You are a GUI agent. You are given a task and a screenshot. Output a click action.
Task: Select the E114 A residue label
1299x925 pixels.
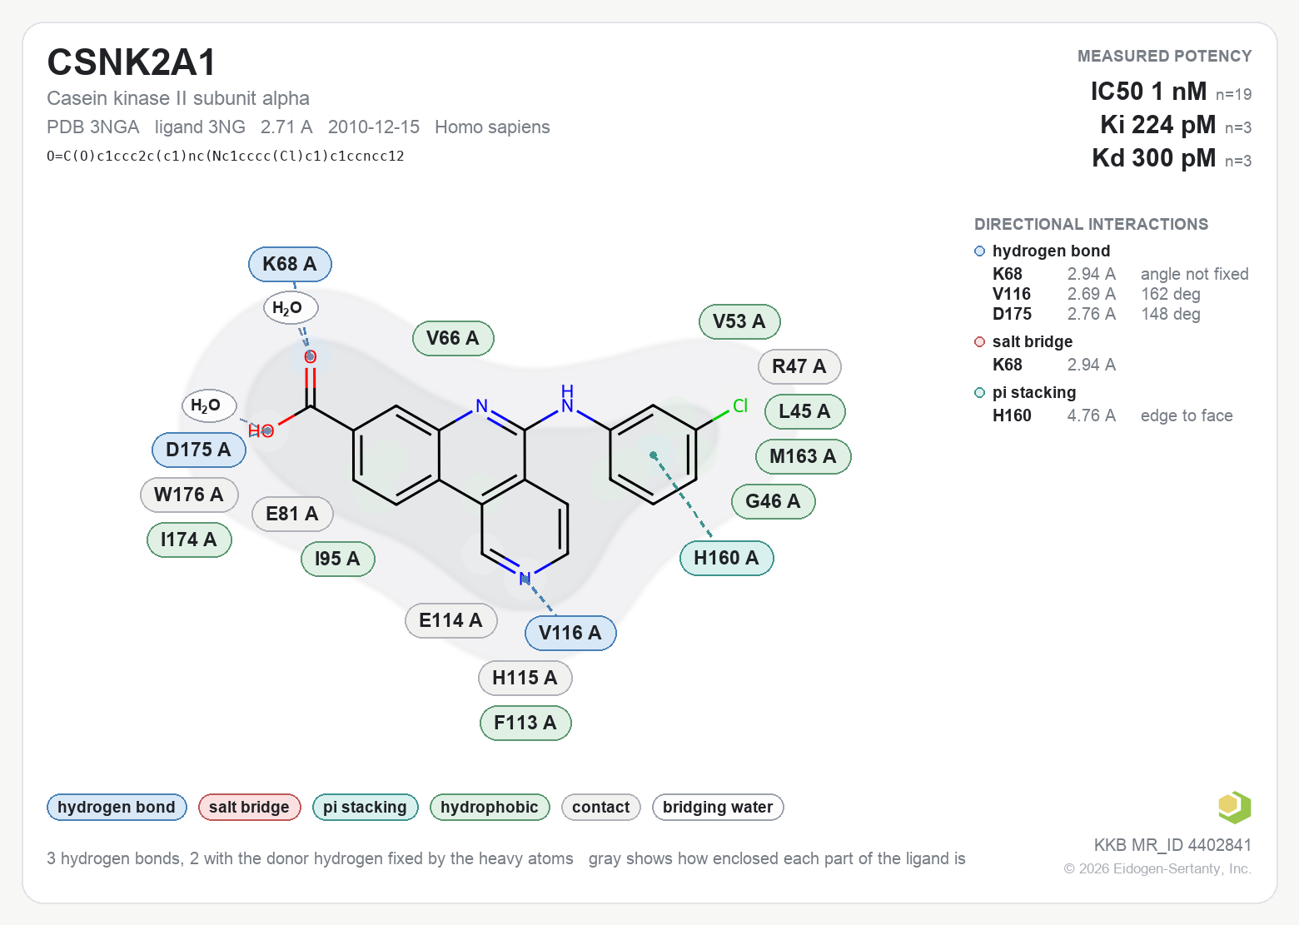click(451, 620)
